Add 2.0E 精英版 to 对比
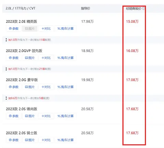164x148 pixels. tap(46, 29)
